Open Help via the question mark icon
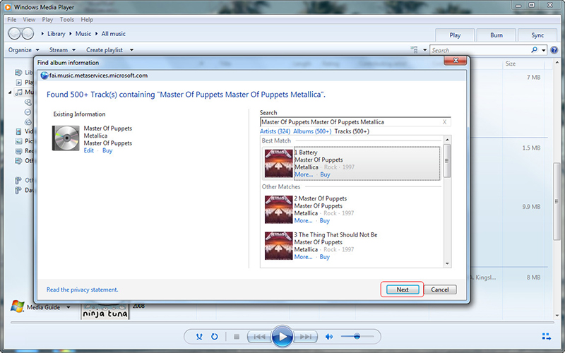This screenshot has width=565, height=353. tap(554, 50)
